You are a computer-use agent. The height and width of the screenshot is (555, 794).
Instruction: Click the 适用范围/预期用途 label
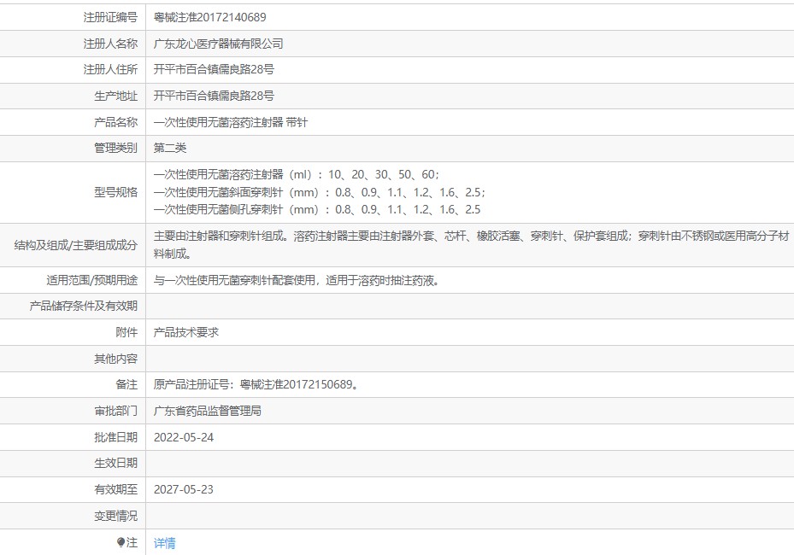(x=92, y=280)
